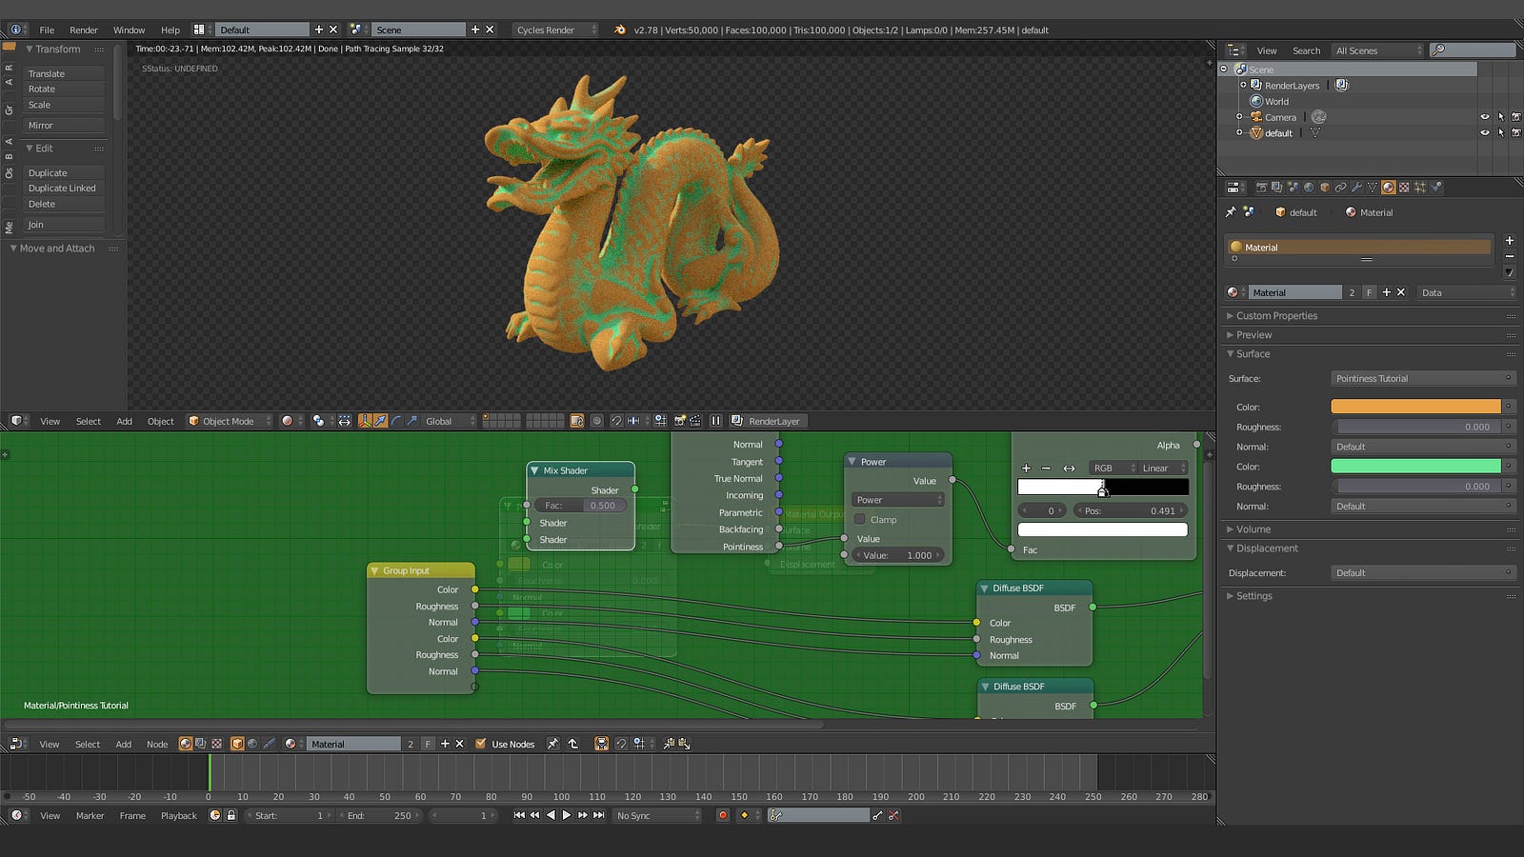Go to parent node tree arrow icon
1524x857 pixels.
pos(572,744)
